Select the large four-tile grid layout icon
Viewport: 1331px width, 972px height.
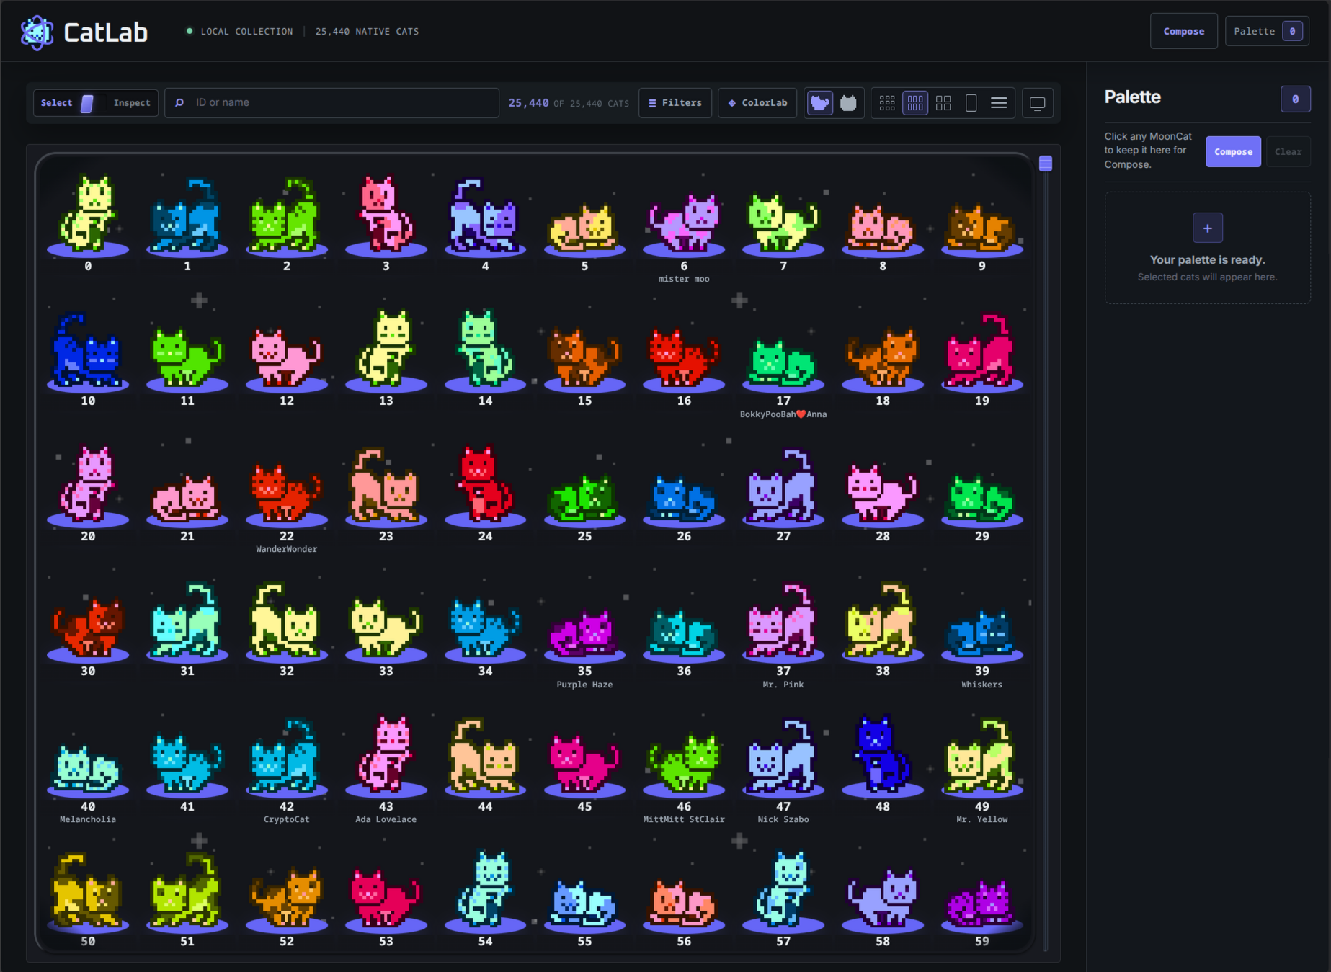pyautogui.click(x=943, y=103)
